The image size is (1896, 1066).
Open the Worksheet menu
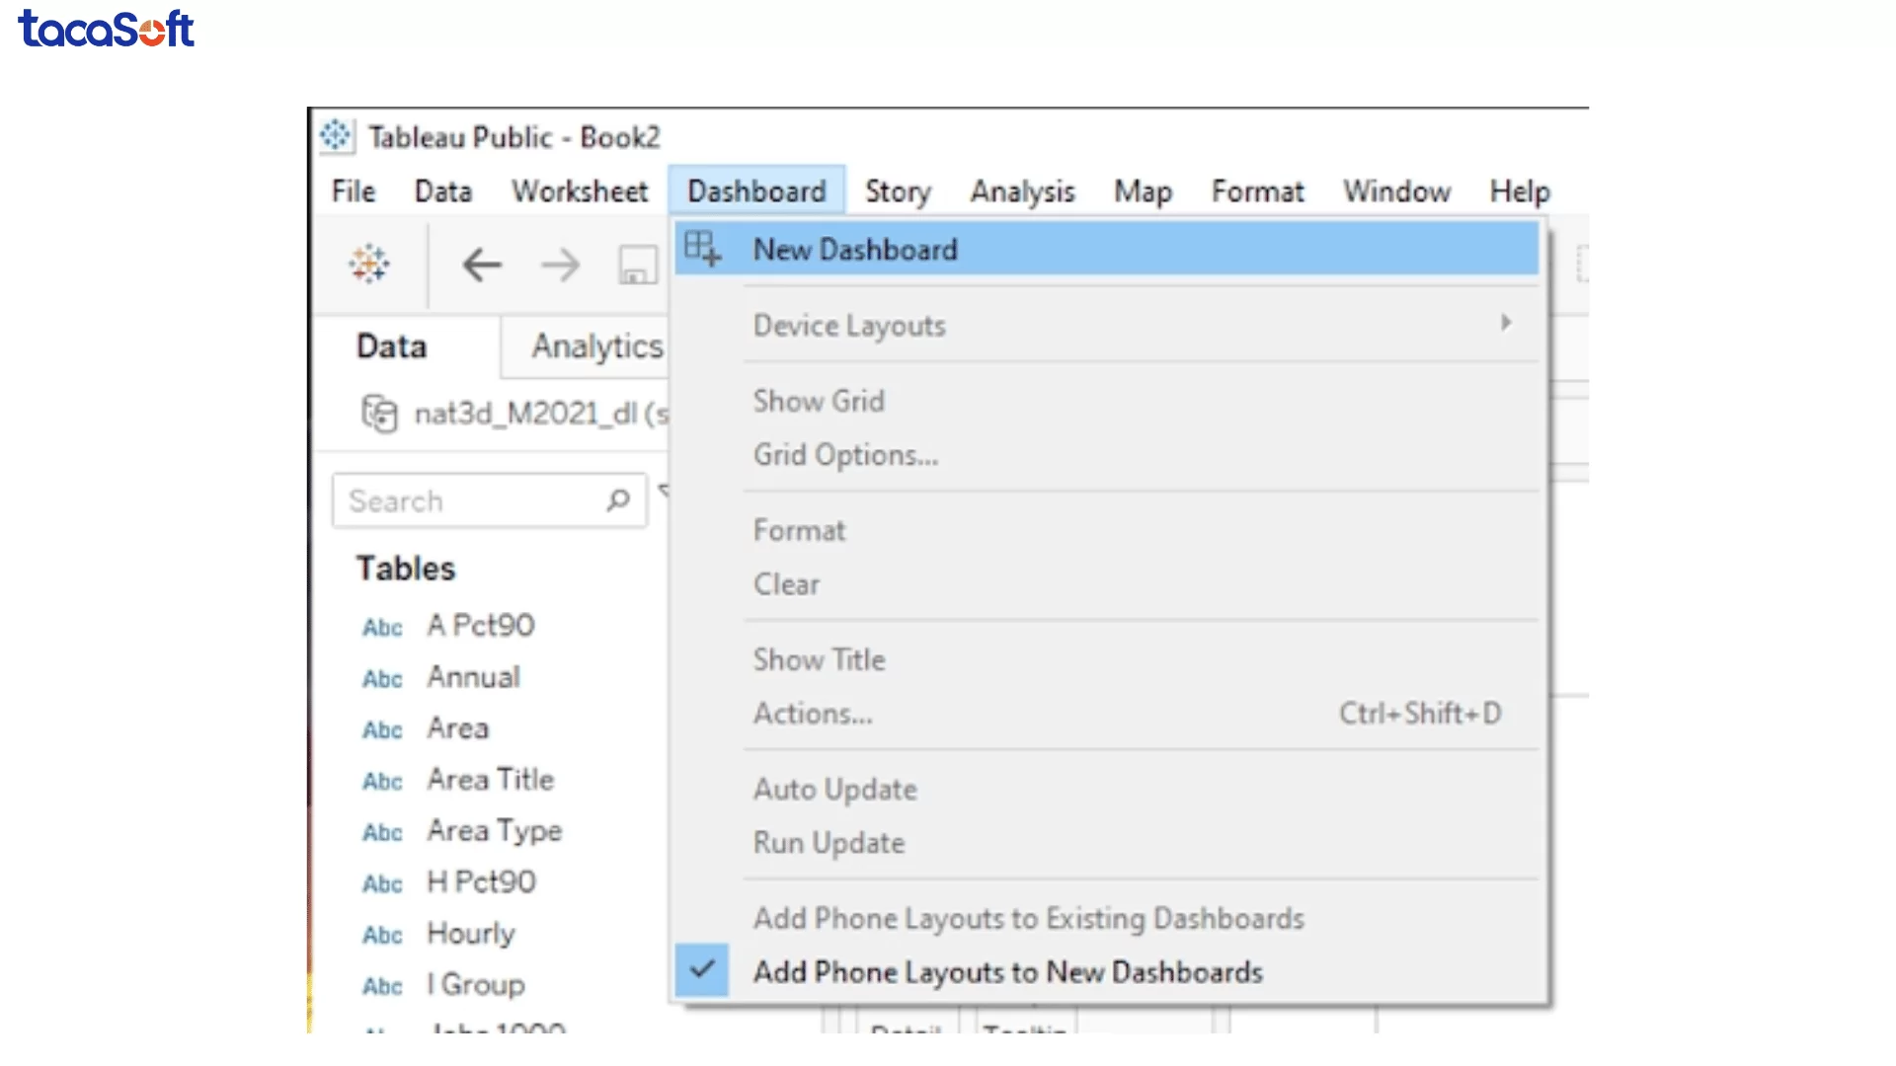(580, 191)
